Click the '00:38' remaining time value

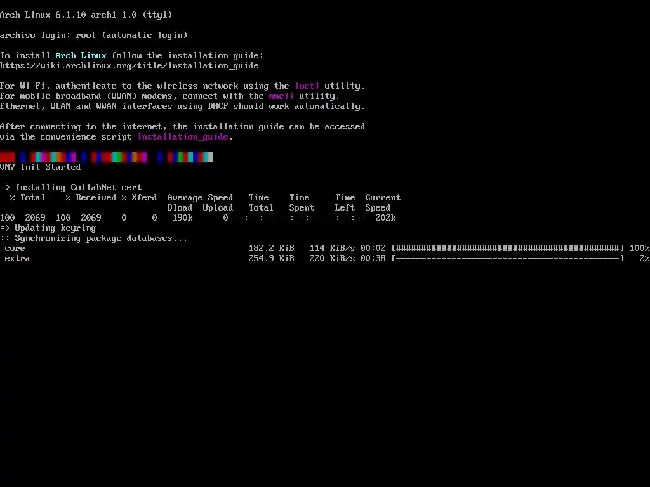(x=373, y=259)
